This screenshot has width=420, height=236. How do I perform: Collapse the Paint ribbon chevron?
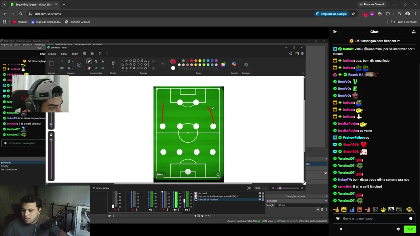tap(303, 73)
